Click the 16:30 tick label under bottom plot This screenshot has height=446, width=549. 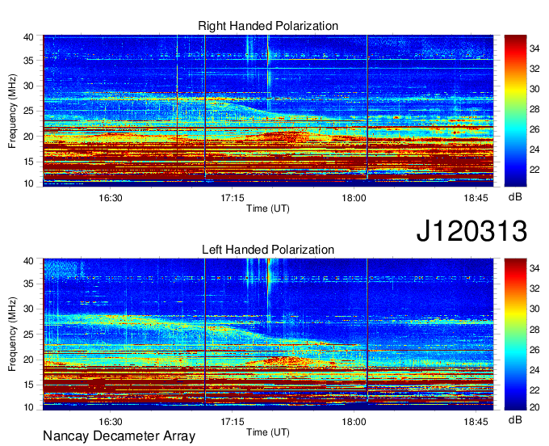pos(111,422)
